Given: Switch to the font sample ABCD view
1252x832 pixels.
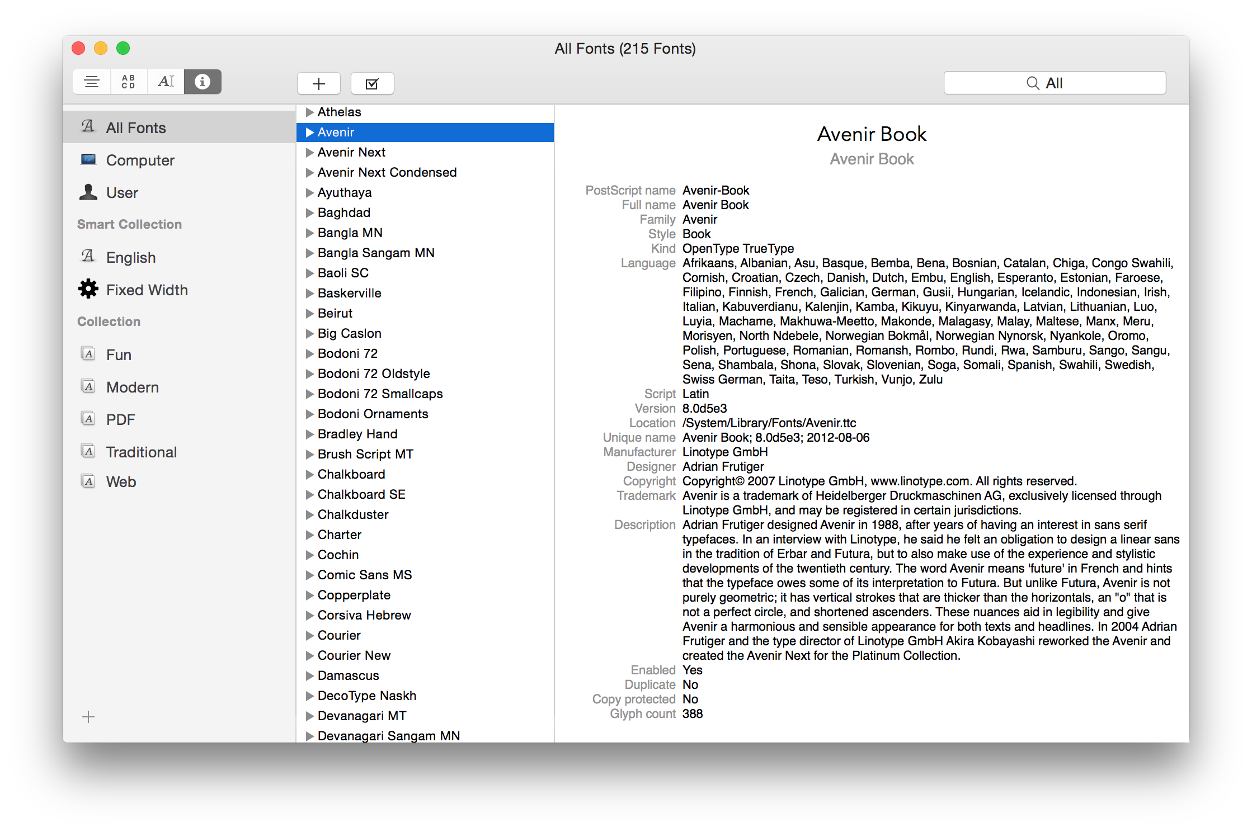Looking at the screenshot, I should (x=128, y=82).
